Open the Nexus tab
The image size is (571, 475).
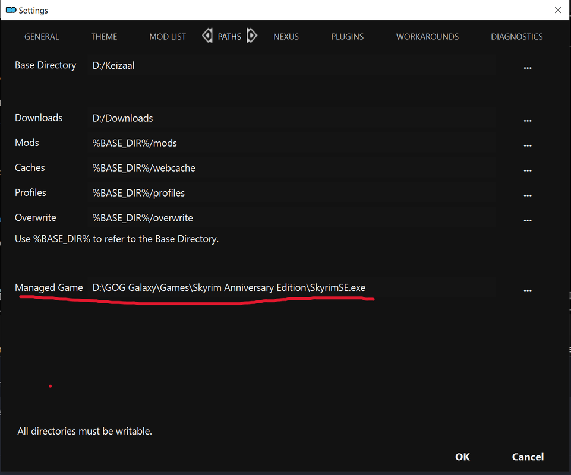286,37
